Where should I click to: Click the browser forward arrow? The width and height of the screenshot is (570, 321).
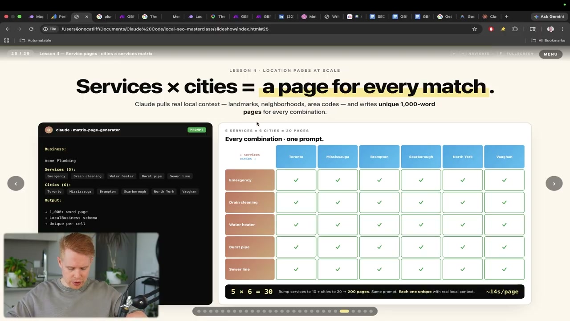click(19, 29)
